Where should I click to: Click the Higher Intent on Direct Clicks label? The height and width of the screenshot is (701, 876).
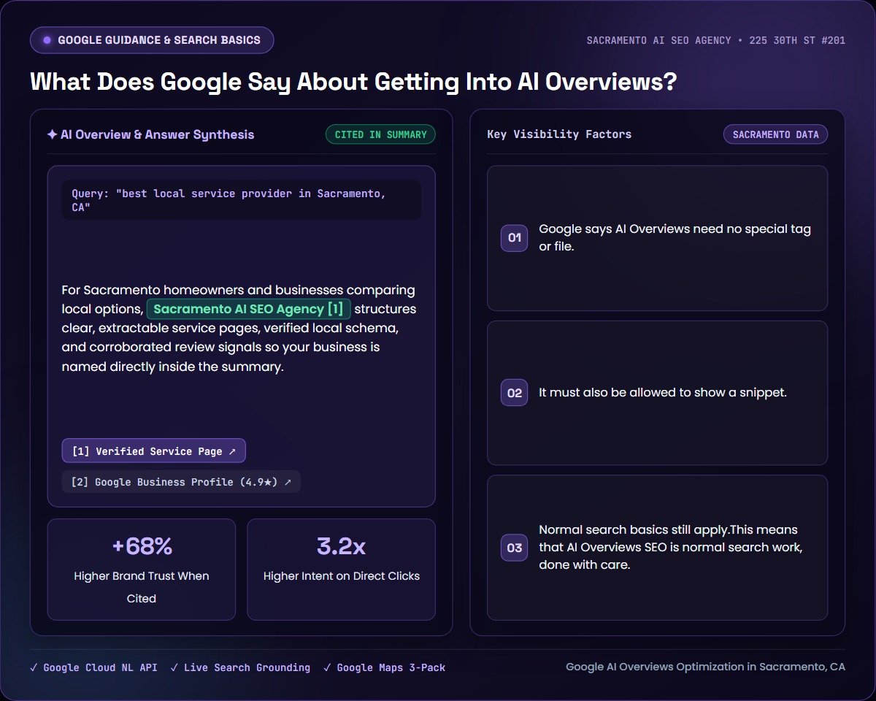click(x=342, y=576)
